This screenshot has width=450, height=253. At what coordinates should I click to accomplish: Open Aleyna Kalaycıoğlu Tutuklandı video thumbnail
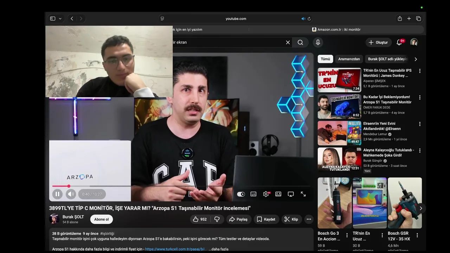[339, 160]
